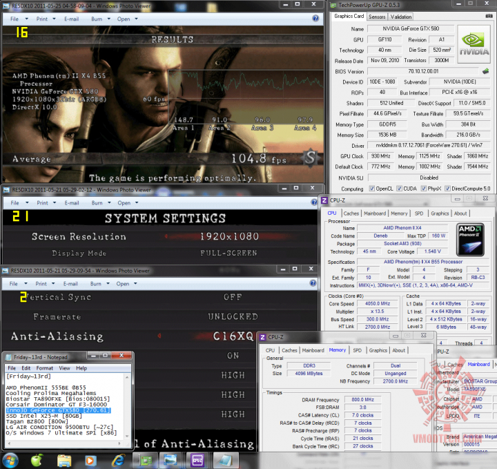Switch to Validation tab in GPU-Z
The height and width of the screenshot is (469, 497).
400,17
